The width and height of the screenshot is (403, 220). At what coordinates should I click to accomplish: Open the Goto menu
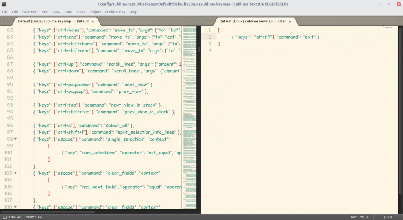pos(68,12)
